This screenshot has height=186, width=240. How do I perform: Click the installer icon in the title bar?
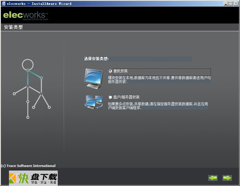click(3, 4)
